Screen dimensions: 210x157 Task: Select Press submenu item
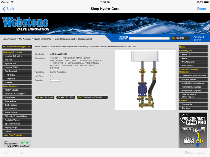click(17, 82)
